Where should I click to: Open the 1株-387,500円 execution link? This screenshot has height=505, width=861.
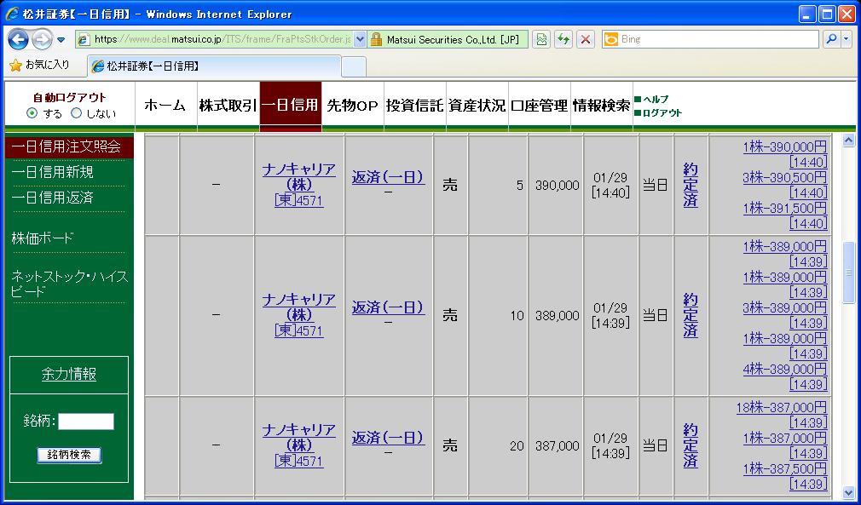point(784,469)
